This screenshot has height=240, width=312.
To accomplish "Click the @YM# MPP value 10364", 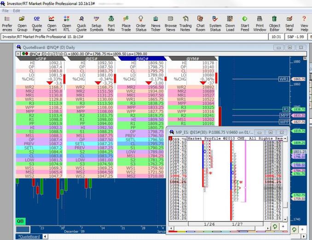I will pos(208,103).
